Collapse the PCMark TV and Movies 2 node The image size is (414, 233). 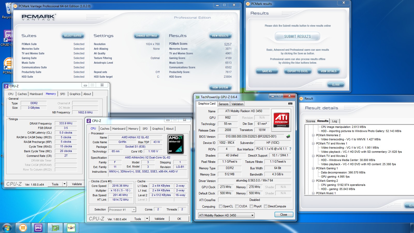click(313, 156)
